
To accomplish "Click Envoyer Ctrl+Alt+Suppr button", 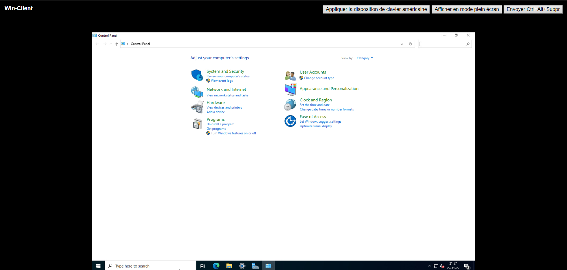I will pyautogui.click(x=533, y=9).
